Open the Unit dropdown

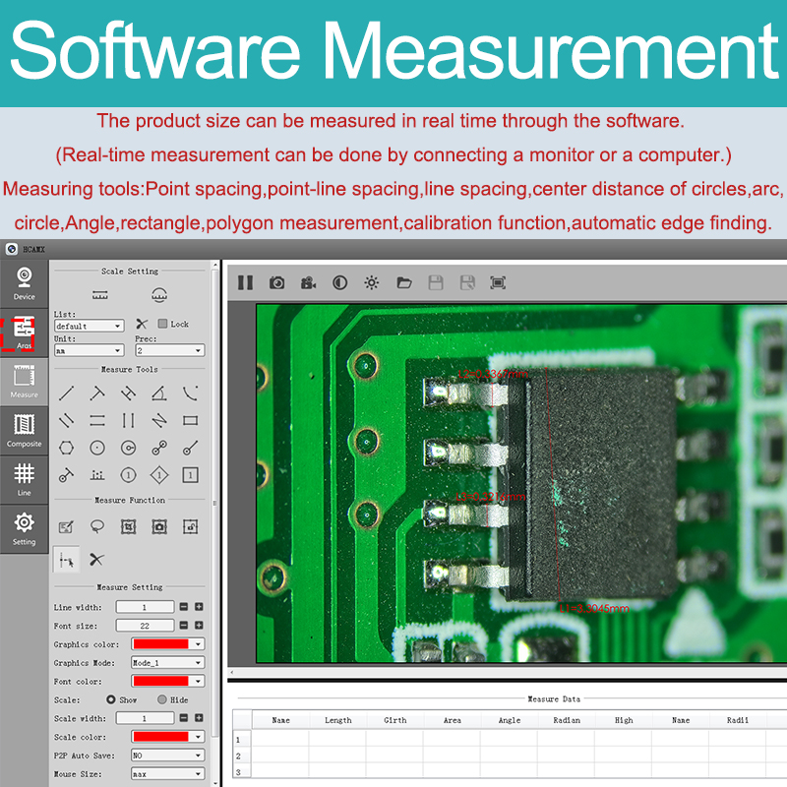click(89, 350)
